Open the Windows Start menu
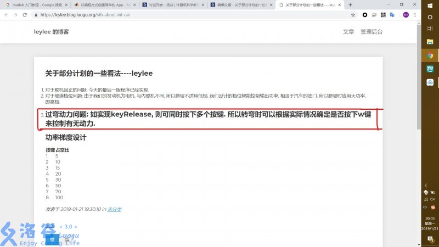439x247 pixels. 431,5
